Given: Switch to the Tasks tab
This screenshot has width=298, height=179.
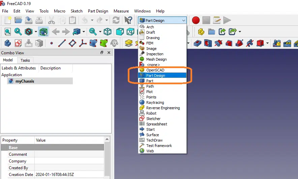Looking at the screenshot, I should tap(25, 60).
